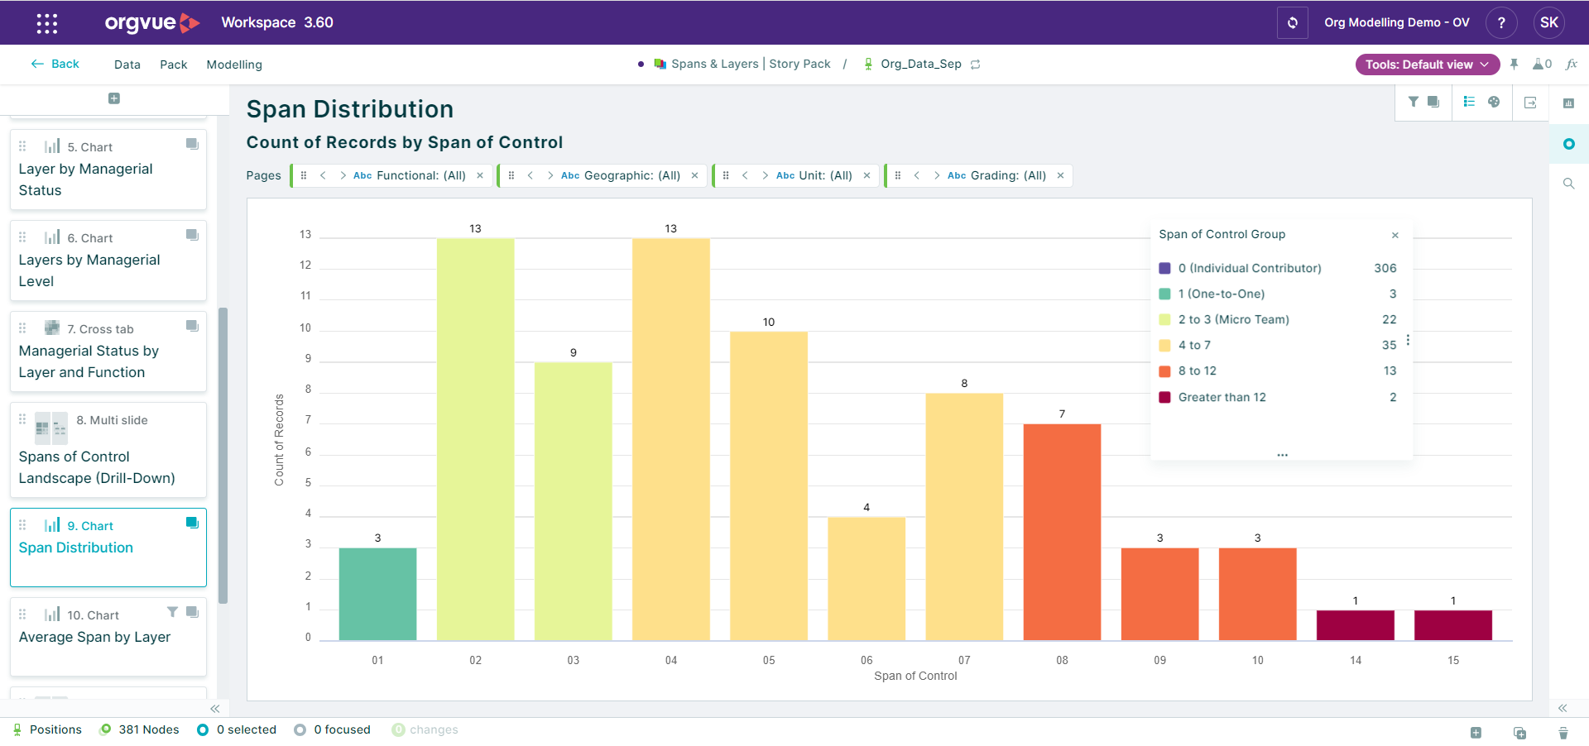Click the export arrow icon
Screen dimensions: 1589x746
pyautogui.click(x=1530, y=103)
